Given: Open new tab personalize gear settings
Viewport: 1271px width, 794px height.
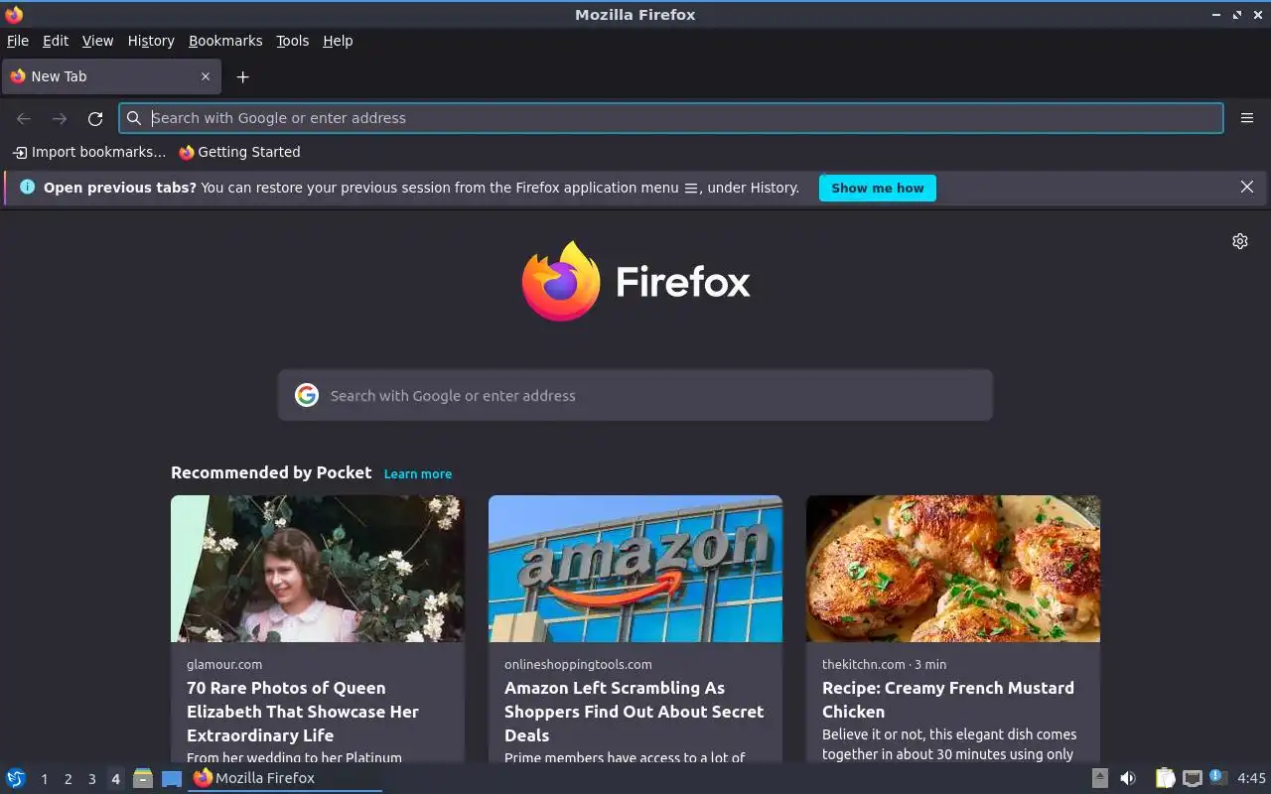Looking at the screenshot, I should 1240,241.
